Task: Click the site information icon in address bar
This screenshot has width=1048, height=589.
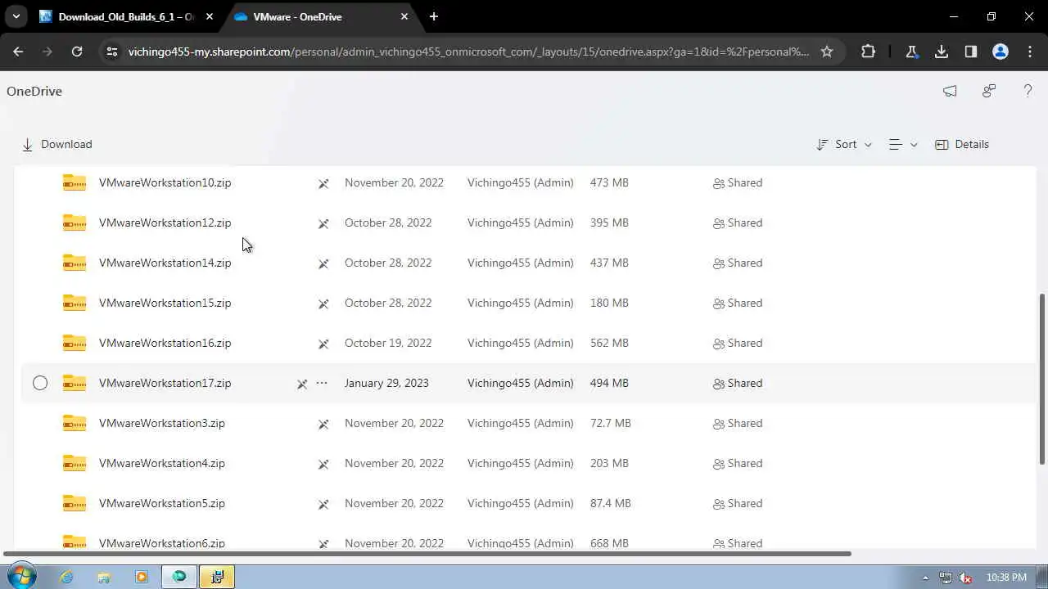Action: tap(112, 52)
